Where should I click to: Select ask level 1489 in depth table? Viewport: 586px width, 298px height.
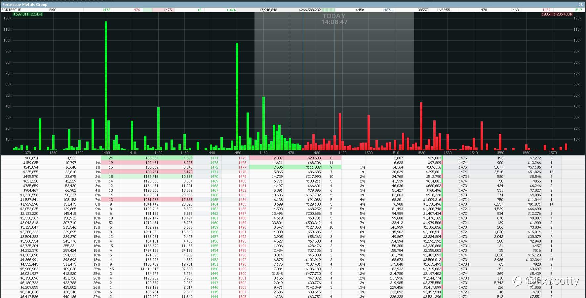(x=242, y=223)
